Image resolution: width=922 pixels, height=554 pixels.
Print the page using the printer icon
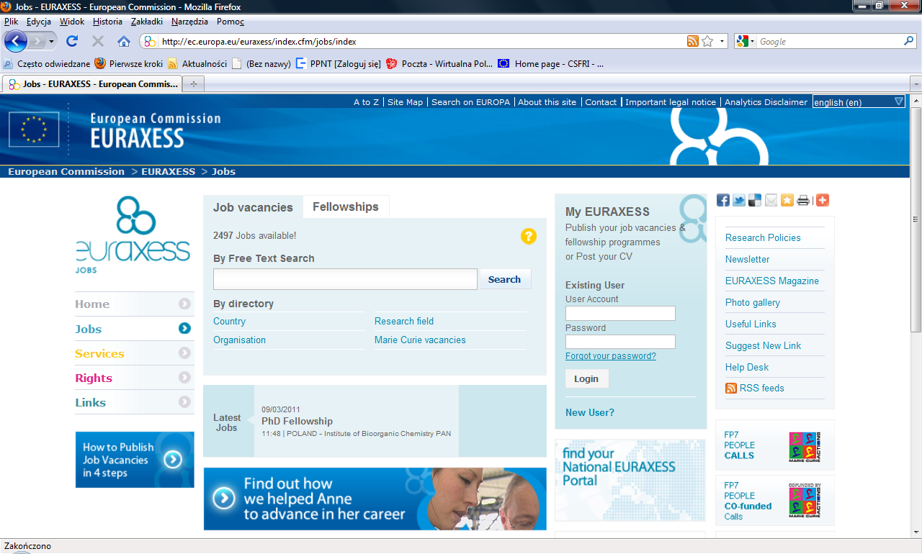[802, 200]
